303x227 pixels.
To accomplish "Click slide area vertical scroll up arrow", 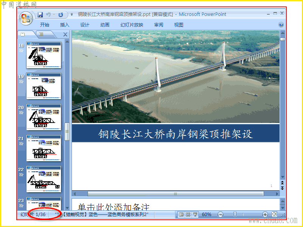I will (283, 33).
